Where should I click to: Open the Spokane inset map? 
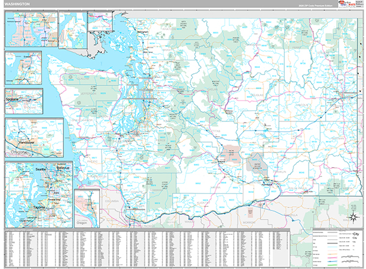24,101
